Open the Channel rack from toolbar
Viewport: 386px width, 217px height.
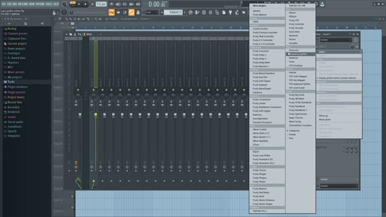coord(204,12)
